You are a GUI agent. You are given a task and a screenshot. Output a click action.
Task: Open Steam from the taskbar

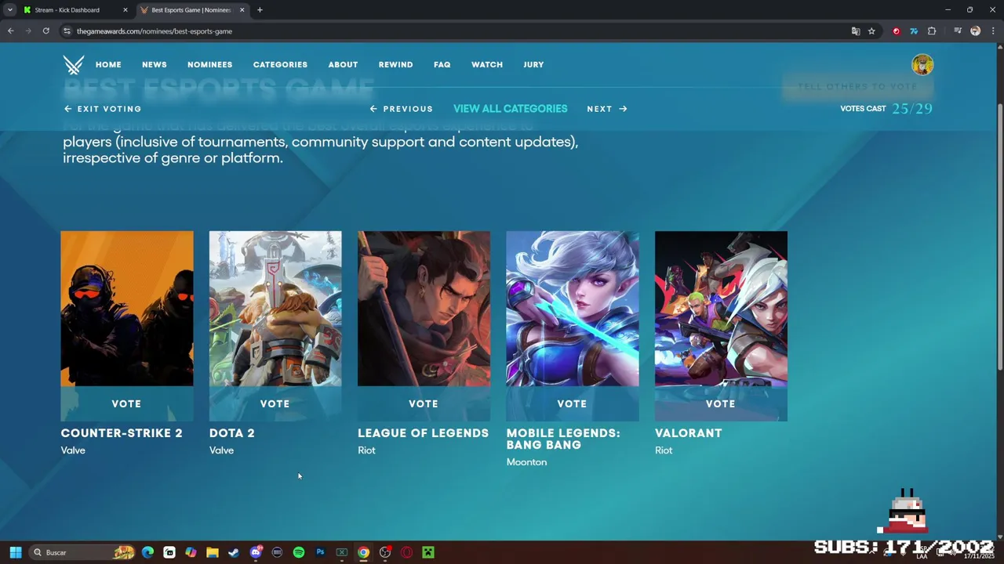click(233, 552)
